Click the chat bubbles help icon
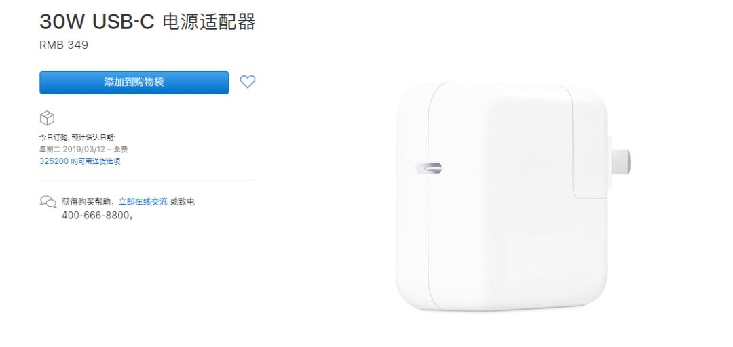733x347 pixels. 48,202
